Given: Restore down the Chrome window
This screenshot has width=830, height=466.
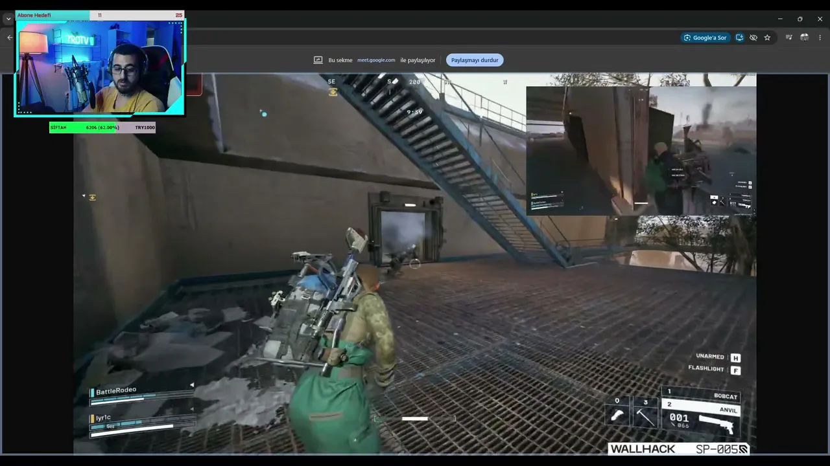Looking at the screenshot, I should click(x=800, y=19).
